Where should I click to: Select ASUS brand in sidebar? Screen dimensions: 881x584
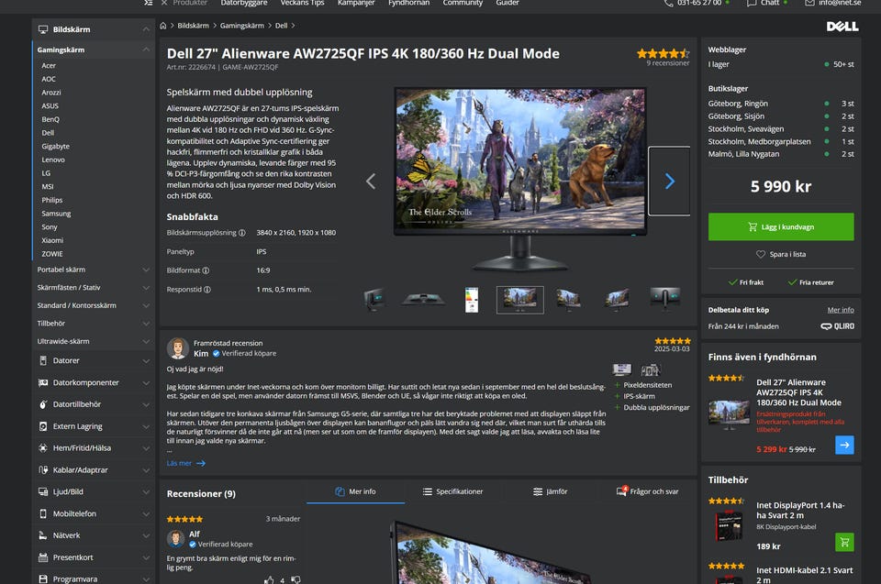coord(50,105)
